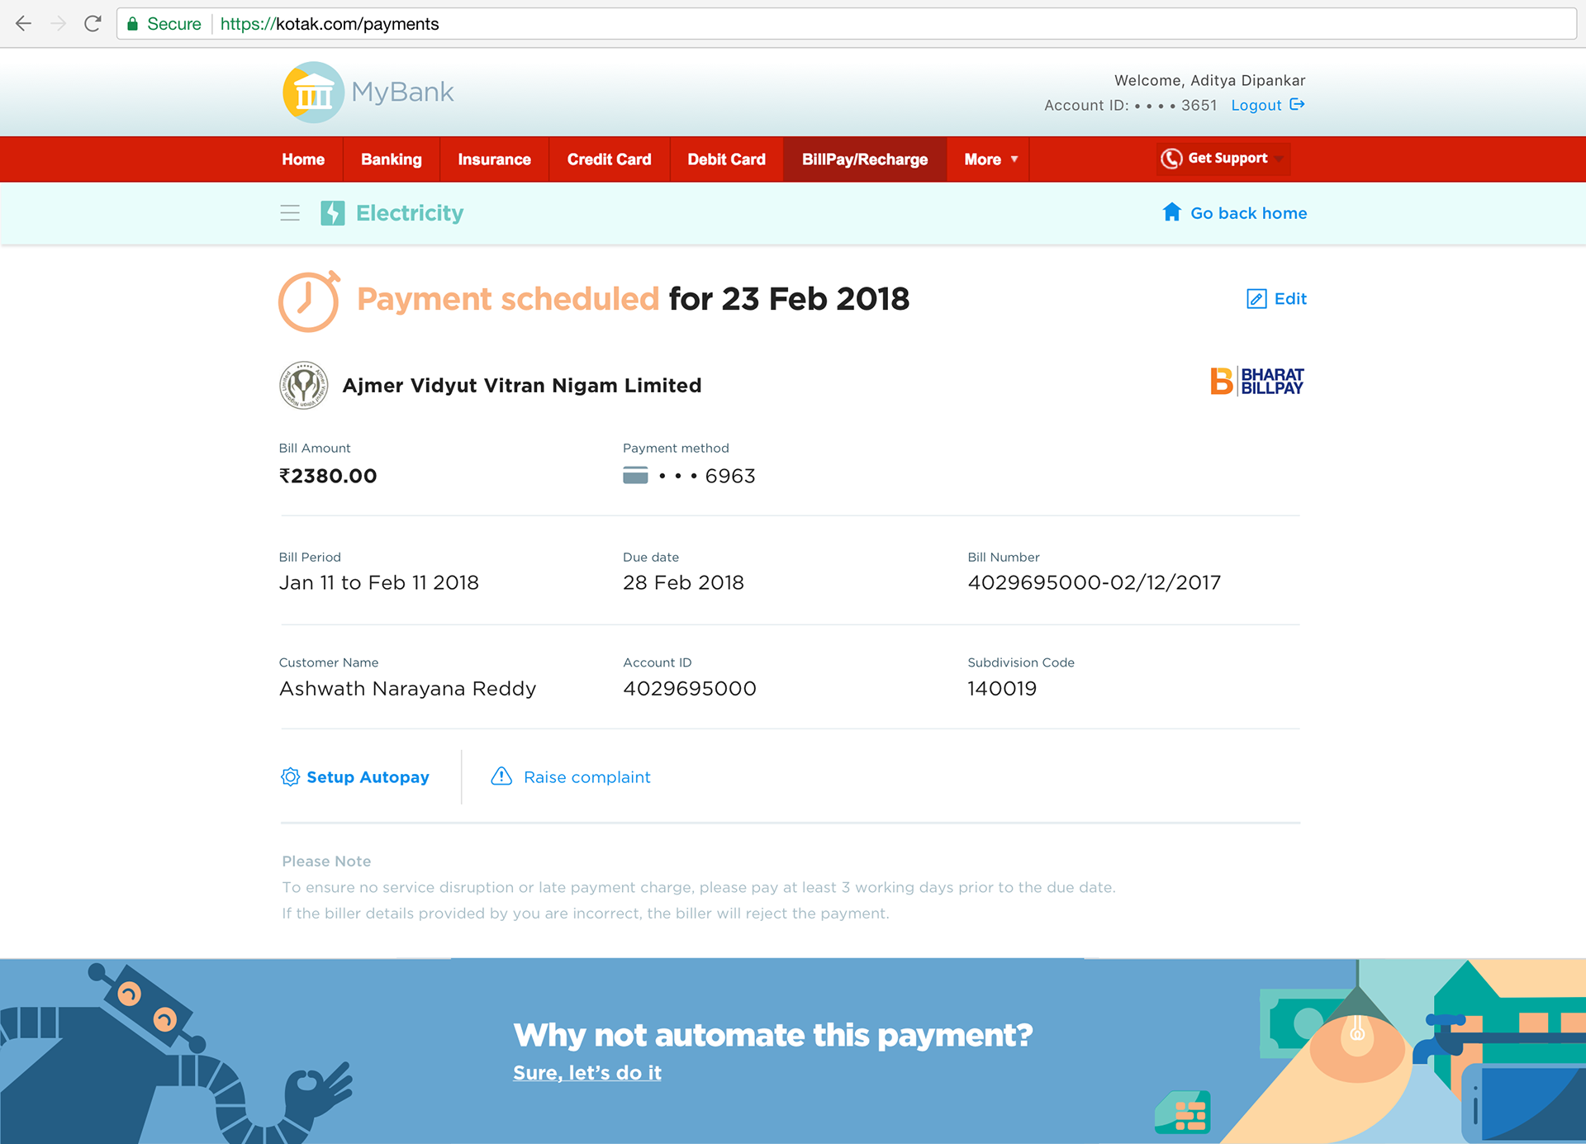
Task: Expand the Get Support dropdown arrow
Action: (1279, 159)
